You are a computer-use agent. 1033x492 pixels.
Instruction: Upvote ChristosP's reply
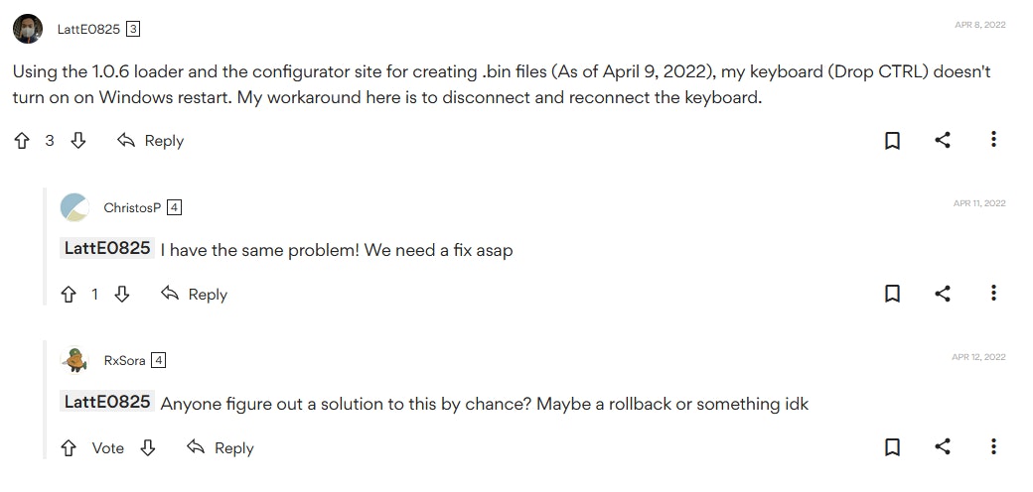point(69,295)
